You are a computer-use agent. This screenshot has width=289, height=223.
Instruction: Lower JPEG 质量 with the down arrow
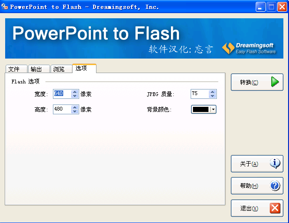click(x=212, y=96)
